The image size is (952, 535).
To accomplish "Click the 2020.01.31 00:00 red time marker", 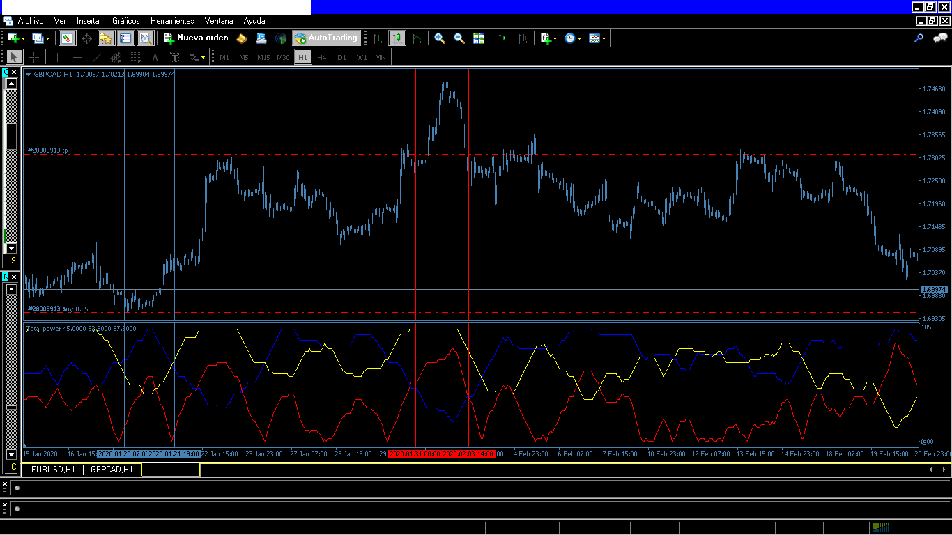I will click(415, 453).
